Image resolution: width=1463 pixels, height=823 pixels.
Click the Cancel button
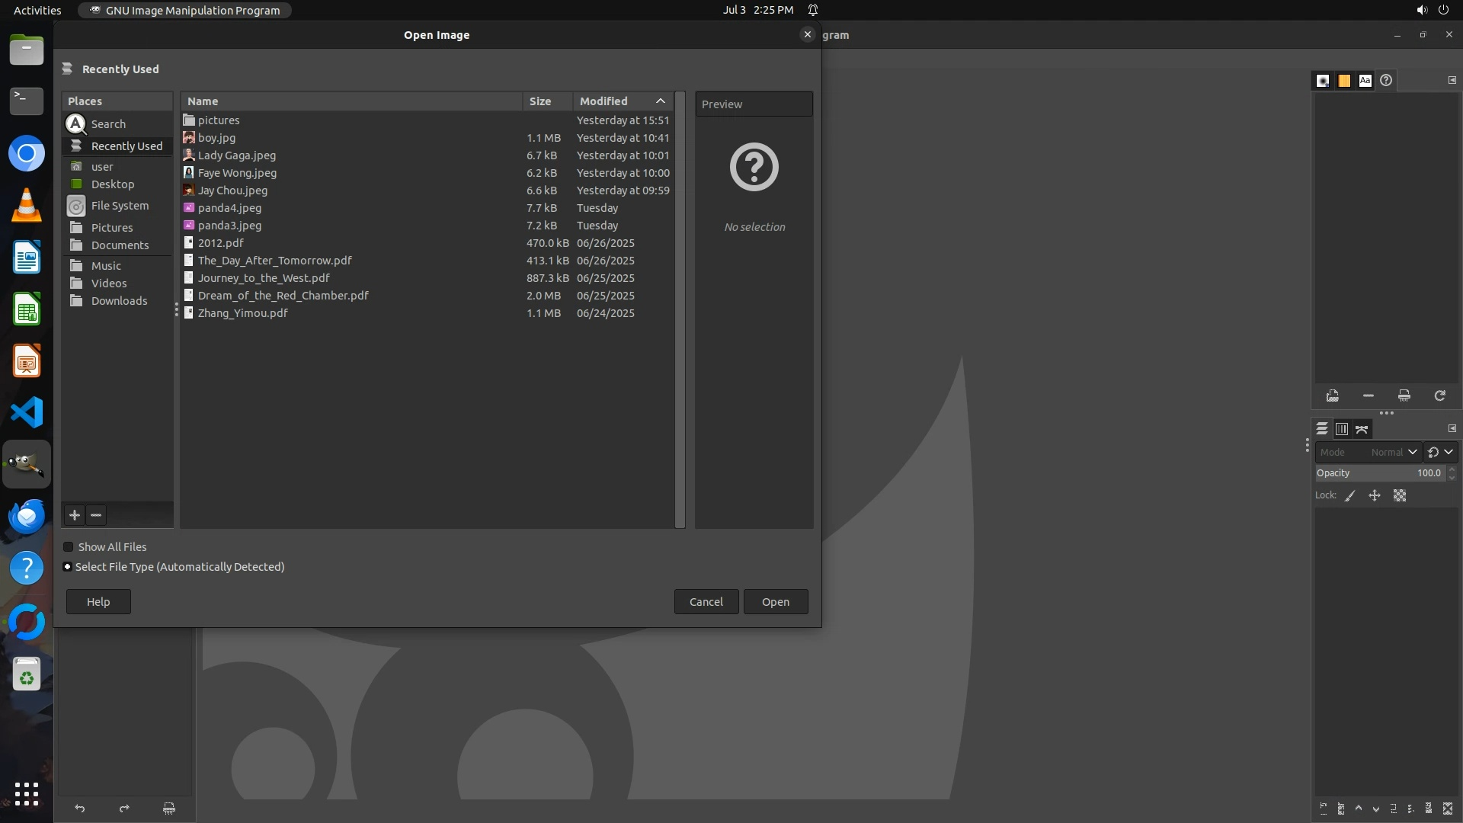tap(706, 602)
